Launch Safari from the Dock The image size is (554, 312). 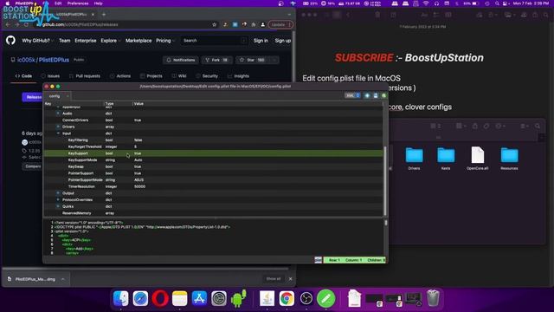pyautogui.click(x=140, y=298)
